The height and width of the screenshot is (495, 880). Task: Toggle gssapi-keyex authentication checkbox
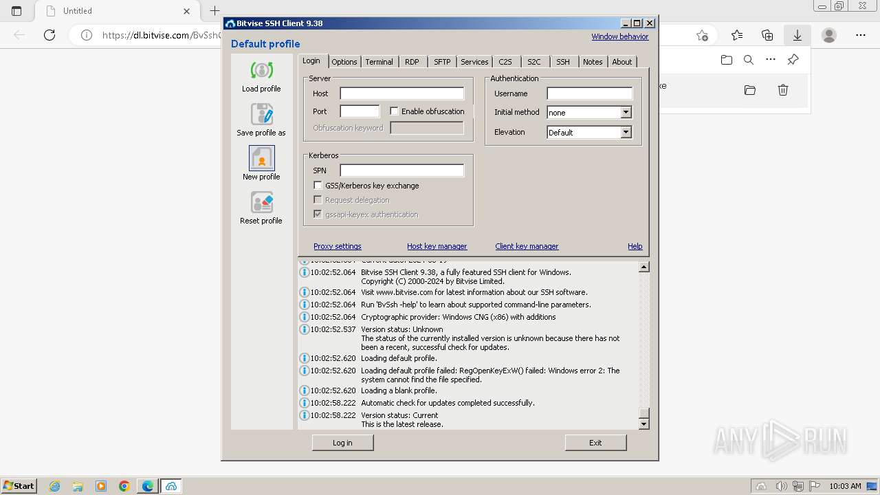[318, 214]
